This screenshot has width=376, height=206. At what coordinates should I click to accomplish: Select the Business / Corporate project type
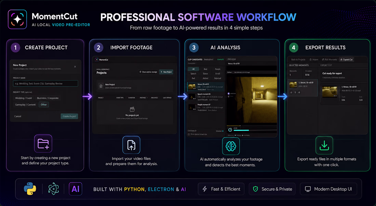[48, 98]
